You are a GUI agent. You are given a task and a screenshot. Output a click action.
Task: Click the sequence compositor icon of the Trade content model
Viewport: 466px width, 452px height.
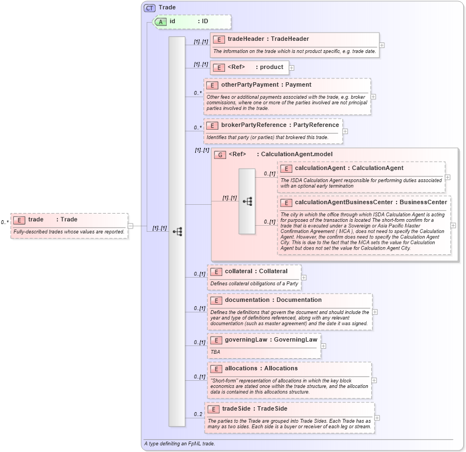[x=178, y=231]
